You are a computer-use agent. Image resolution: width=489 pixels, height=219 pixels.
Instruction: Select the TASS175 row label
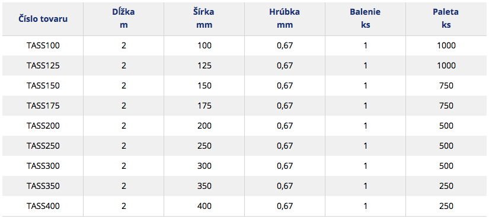pyautogui.click(x=43, y=106)
